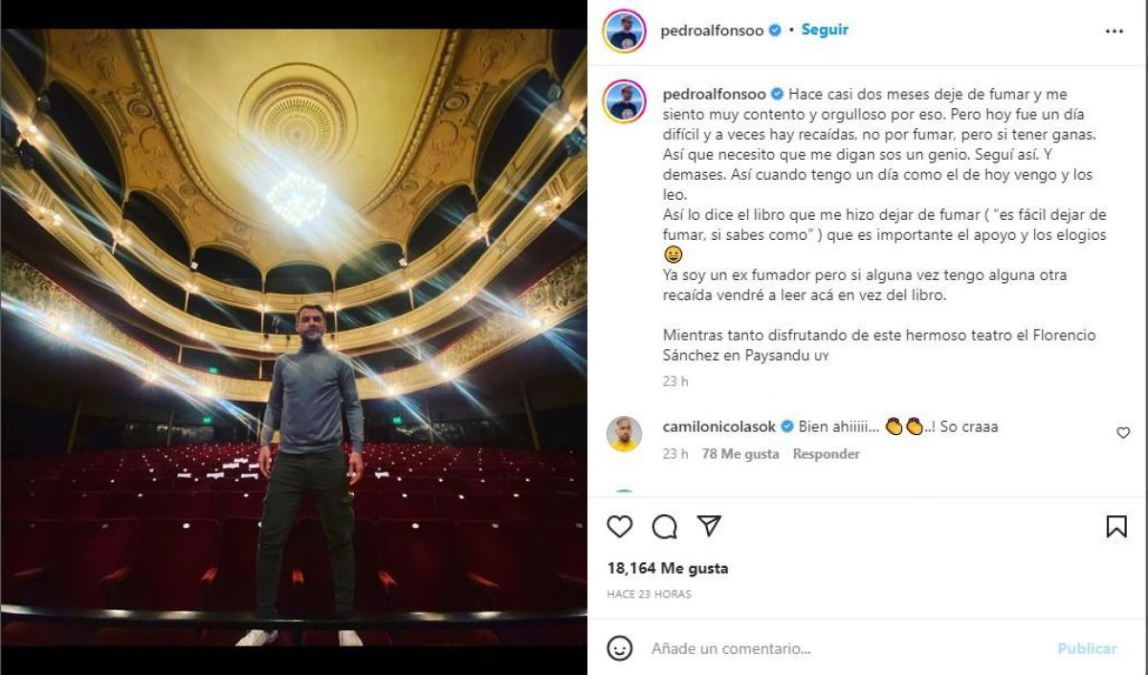Screen dimensions: 1148x675
Task: Open the three-dot more options menu
Action: [x=1115, y=32]
